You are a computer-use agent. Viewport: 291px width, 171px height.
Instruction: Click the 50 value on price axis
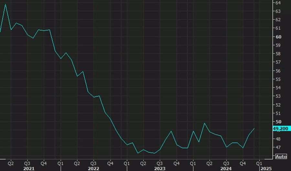point(278,122)
